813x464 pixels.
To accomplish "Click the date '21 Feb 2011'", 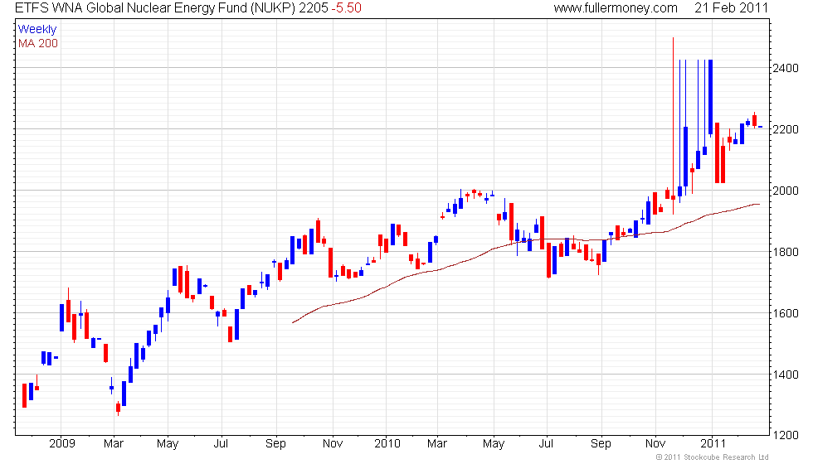I will click(731, 7).
